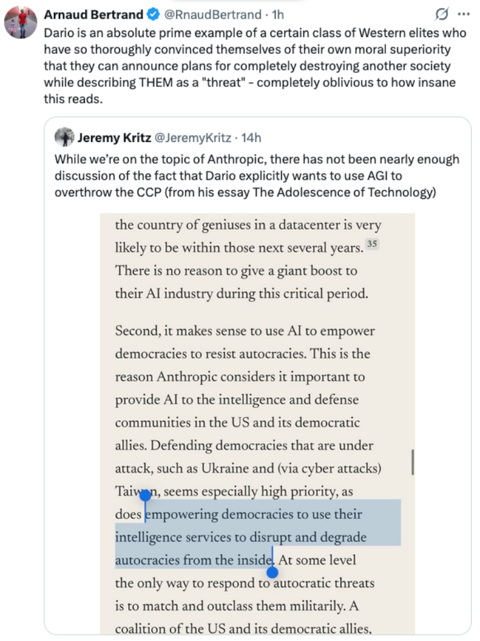Screen dimensions: 480x641
Task: Open the three-dot more options menu
Action: (x=463, y=14)
